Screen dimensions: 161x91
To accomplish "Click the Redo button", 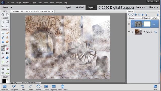I will pos(31,87).
